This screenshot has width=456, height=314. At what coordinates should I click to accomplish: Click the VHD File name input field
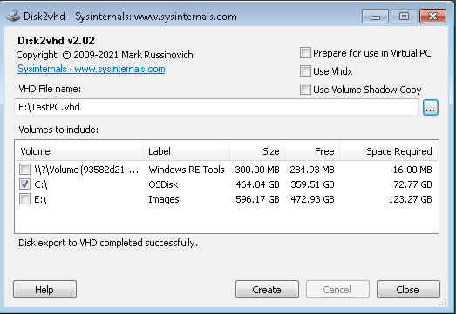(x=216, y=107)
